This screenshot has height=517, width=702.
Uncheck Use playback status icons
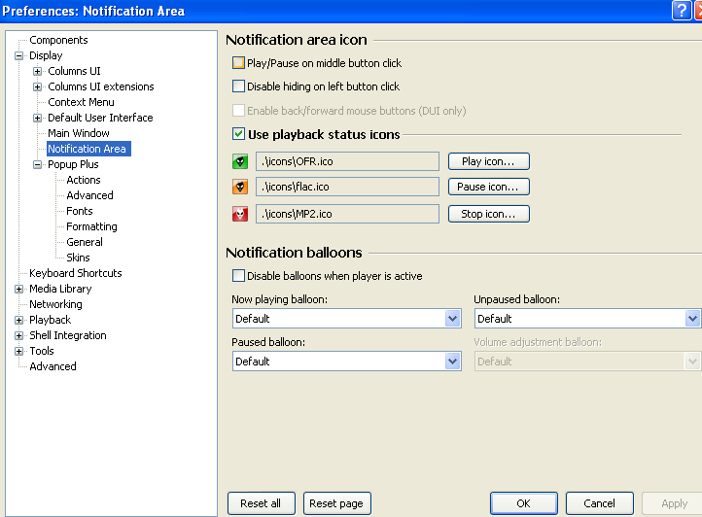(x=239, y=134)
